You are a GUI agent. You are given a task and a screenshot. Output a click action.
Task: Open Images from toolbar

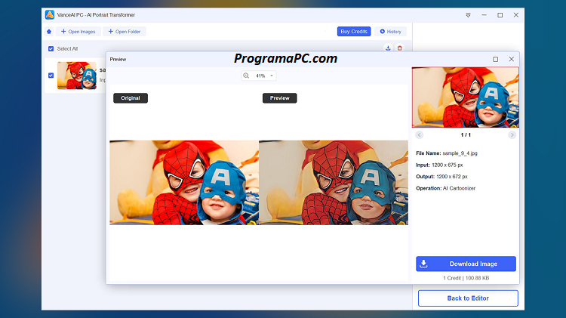(x=78, y=32)
